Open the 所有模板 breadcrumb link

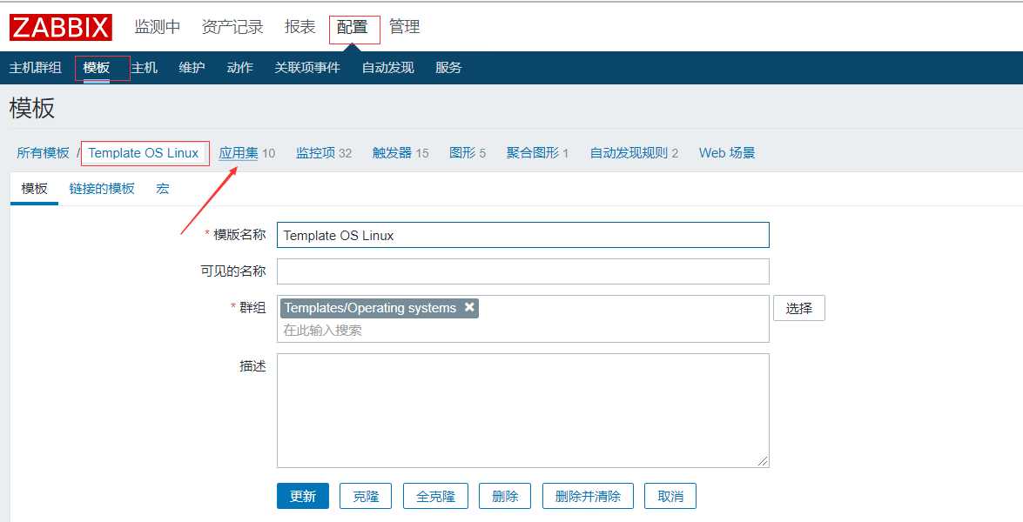pyautogui.click(x=43, y=153)
